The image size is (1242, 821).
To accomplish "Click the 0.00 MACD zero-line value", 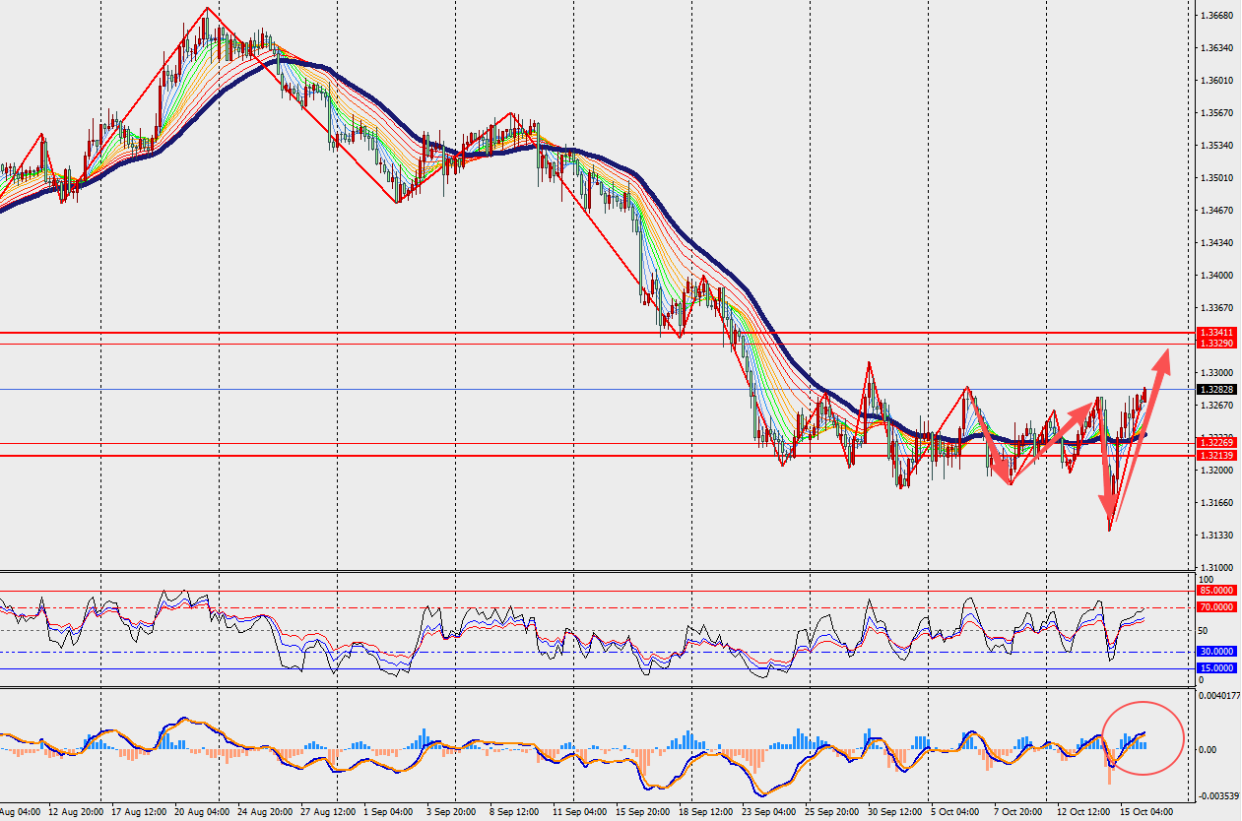I will coord(1209,750).
